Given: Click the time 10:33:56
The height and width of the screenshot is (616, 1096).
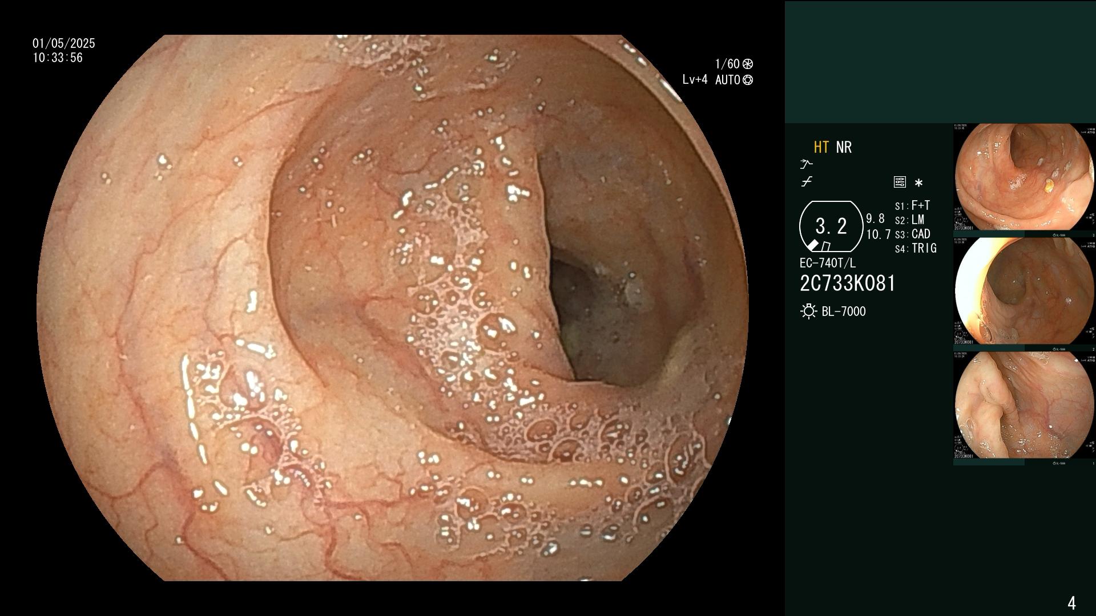Looking at the screenshot, I should pyautogui.click(x=58, y=58).
